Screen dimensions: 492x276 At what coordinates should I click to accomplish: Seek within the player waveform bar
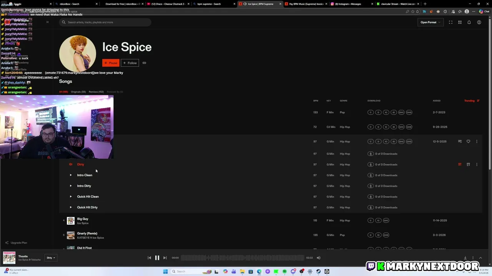point(242,258)
